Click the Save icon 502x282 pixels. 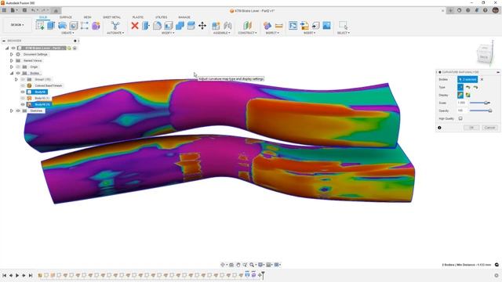point(24,10)
